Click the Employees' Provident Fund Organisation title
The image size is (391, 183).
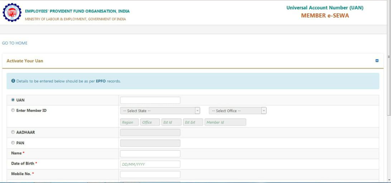click(x=77, y=11)
